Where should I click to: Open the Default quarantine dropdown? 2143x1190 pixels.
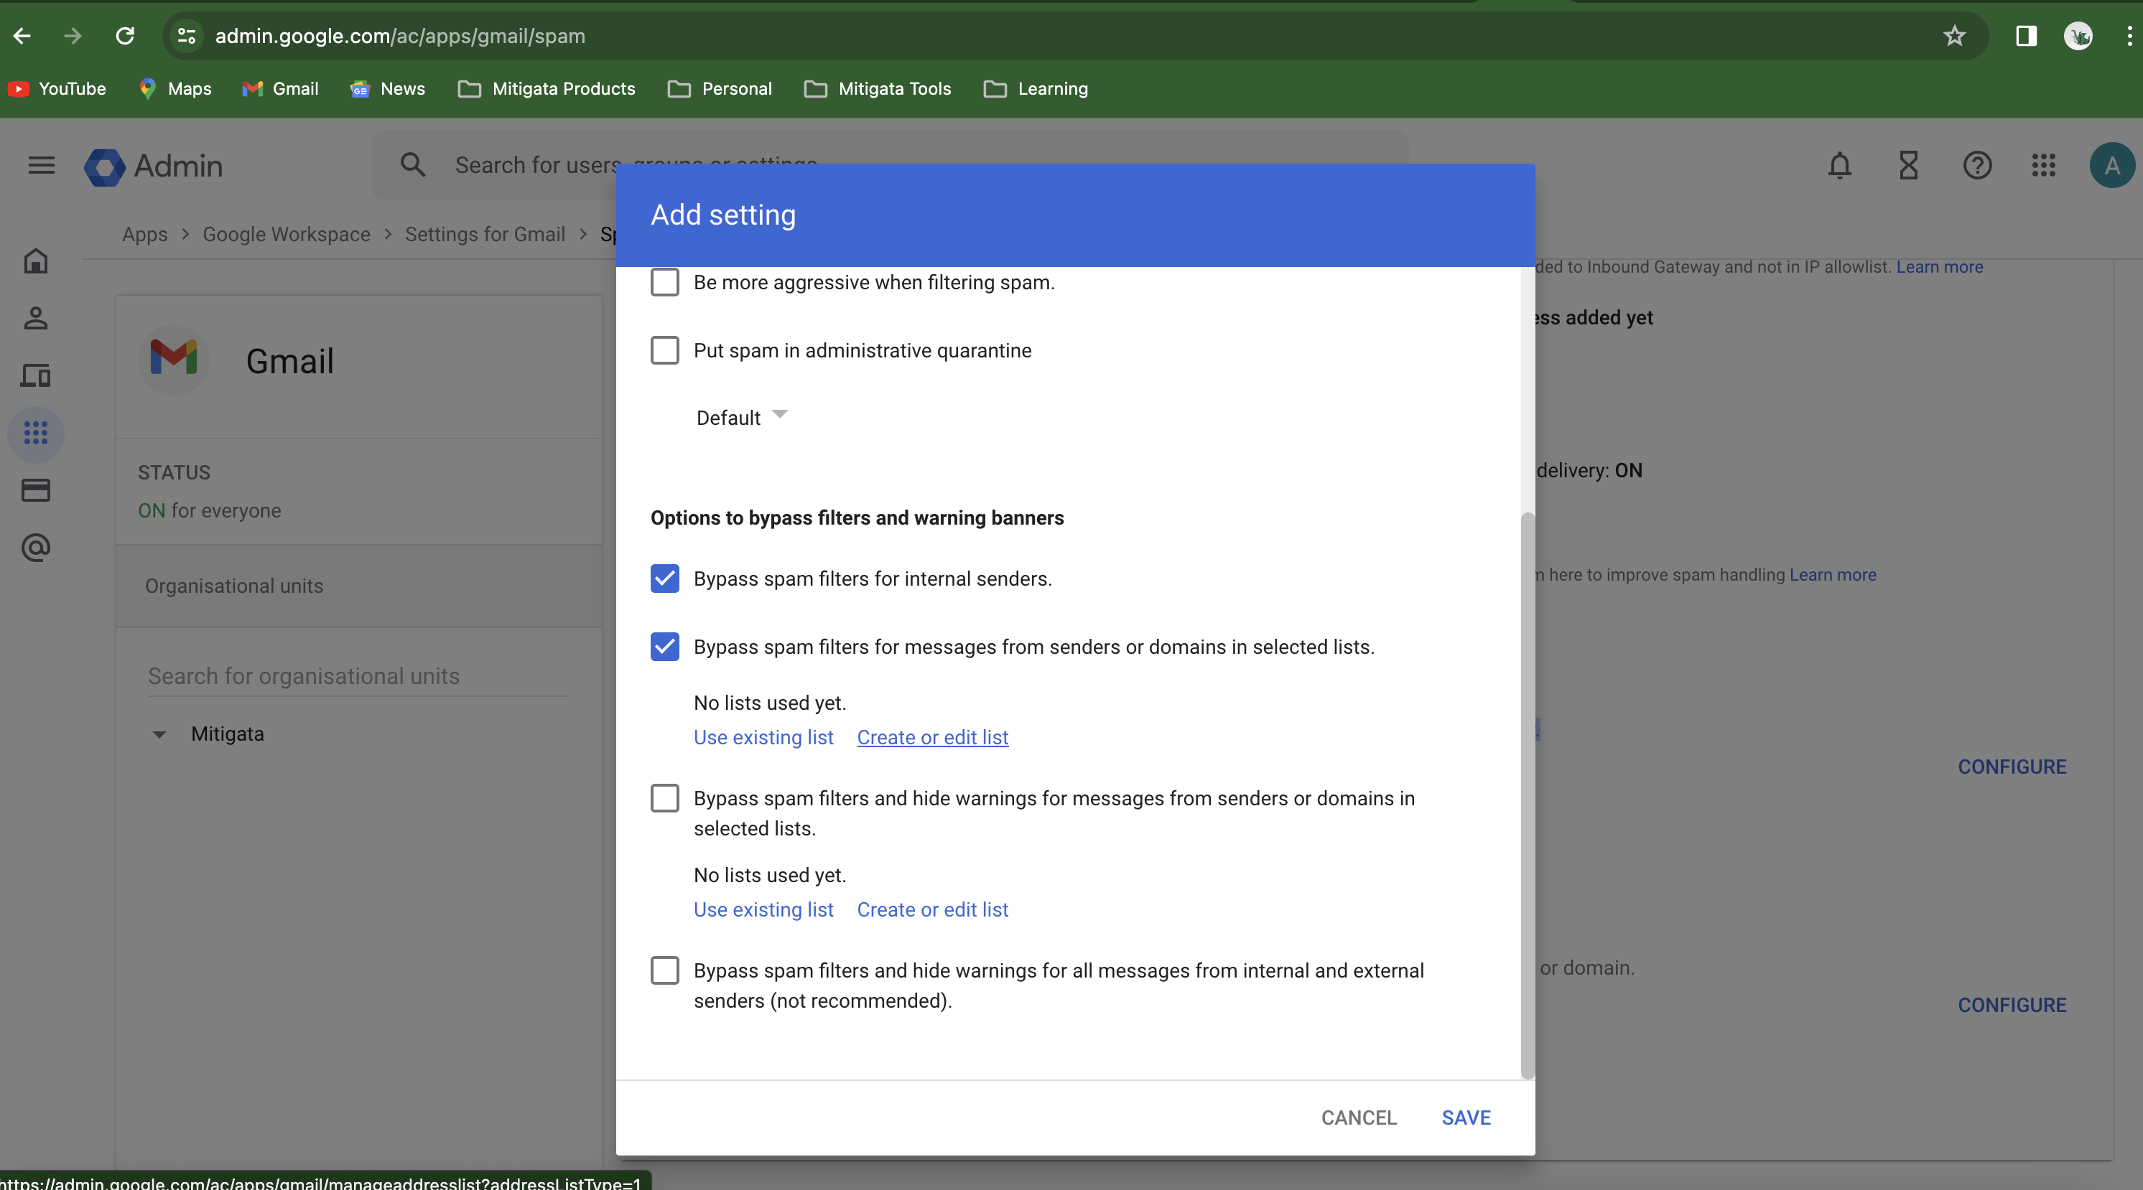click(x=740, y=418)
